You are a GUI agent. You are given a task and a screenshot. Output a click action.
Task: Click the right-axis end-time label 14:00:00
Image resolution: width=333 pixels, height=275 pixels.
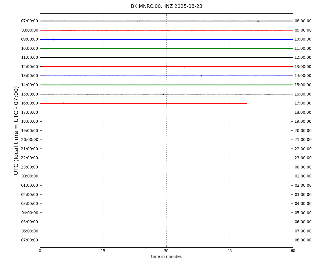click(303, 76)
